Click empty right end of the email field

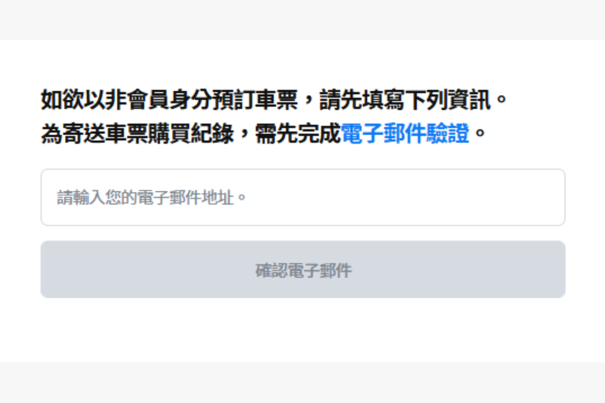(x=529, y=197)
